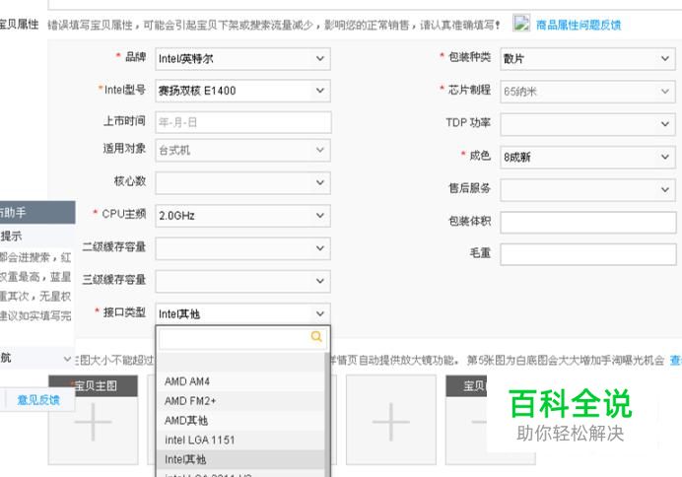Screen dimensions: 682x477
Task: Open the 成色 dropdown showing 8成新
Action: (587, 157)
